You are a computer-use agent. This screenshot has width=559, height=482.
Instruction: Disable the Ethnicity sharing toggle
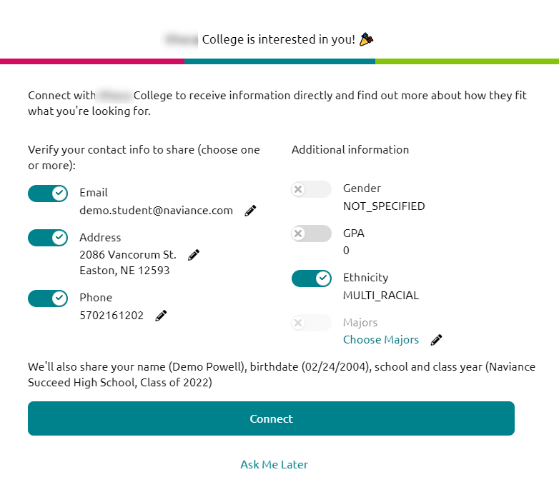click(311, 278)
